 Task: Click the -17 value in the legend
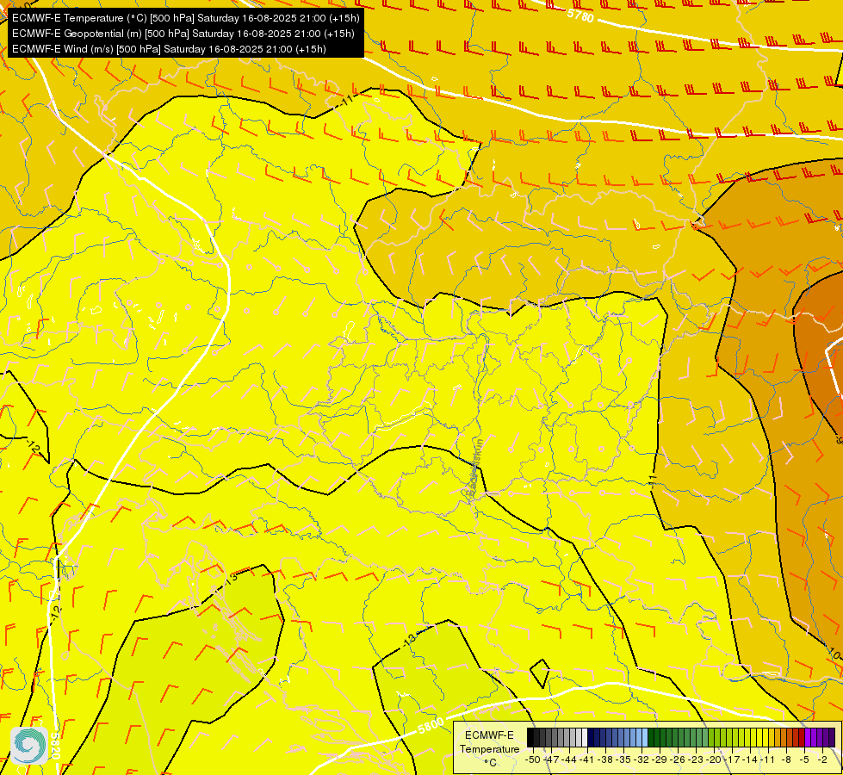pyautogui.click(x=732, y=759)
